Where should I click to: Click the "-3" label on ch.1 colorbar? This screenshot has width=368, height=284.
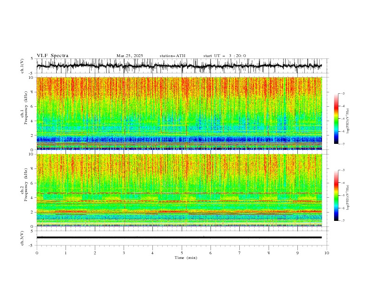(343, 94)
